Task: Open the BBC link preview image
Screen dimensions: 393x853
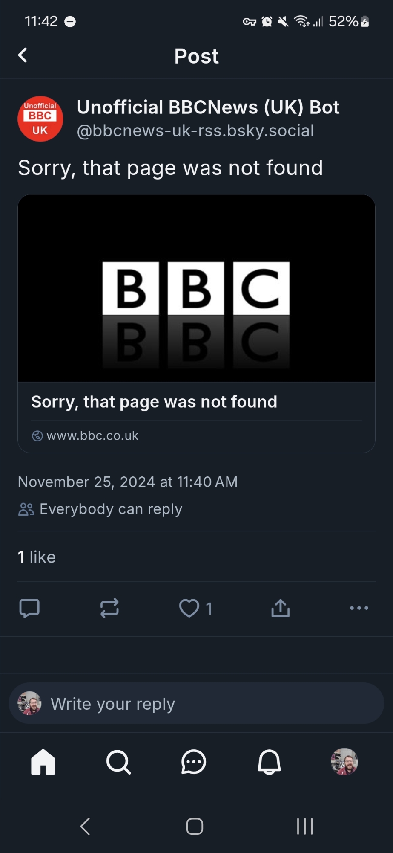Action: (x=196, y=288)
